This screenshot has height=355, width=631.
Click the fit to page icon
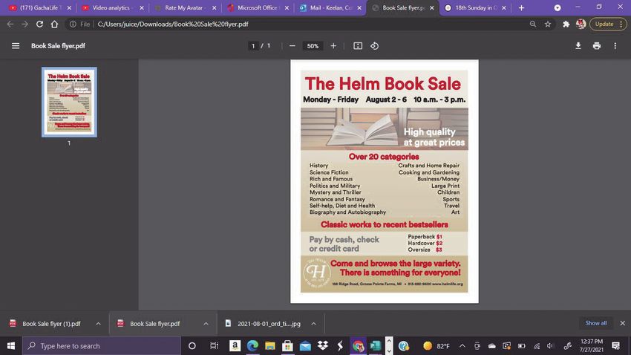click(x=358, y=46)
